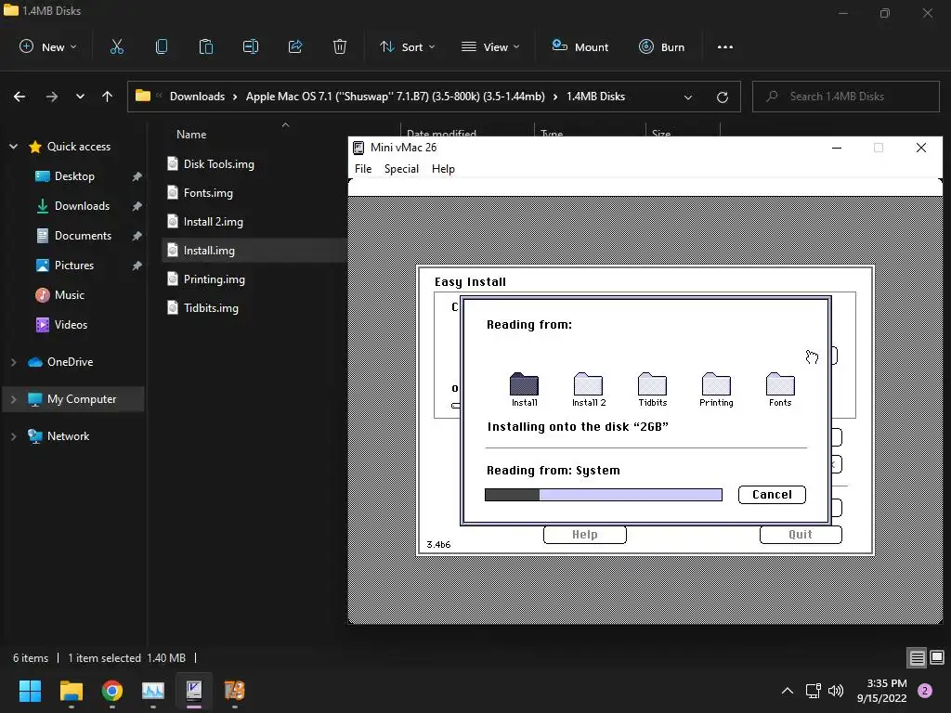Open Recent locations chevron beside navigation arrows
This screenshot has height=713, width=951.
[x=80, y=97]
